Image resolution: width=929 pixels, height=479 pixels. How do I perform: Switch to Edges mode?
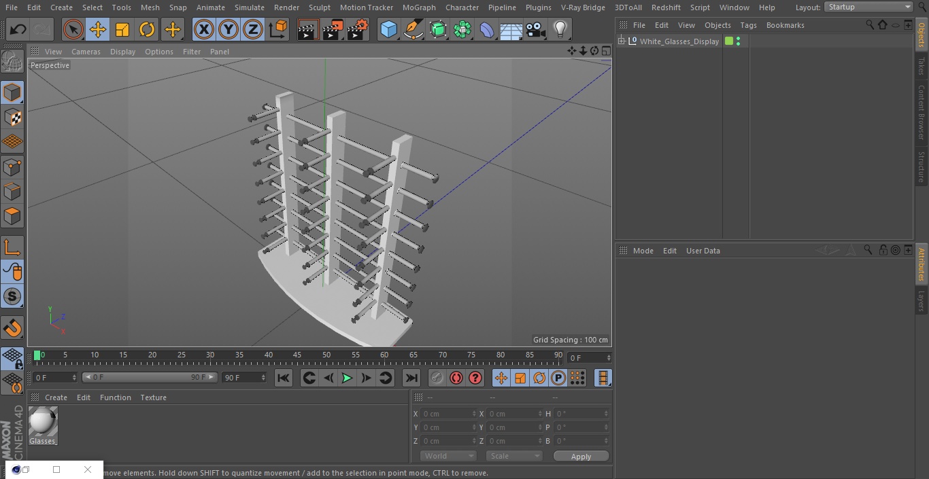click(x=12, y=192)
